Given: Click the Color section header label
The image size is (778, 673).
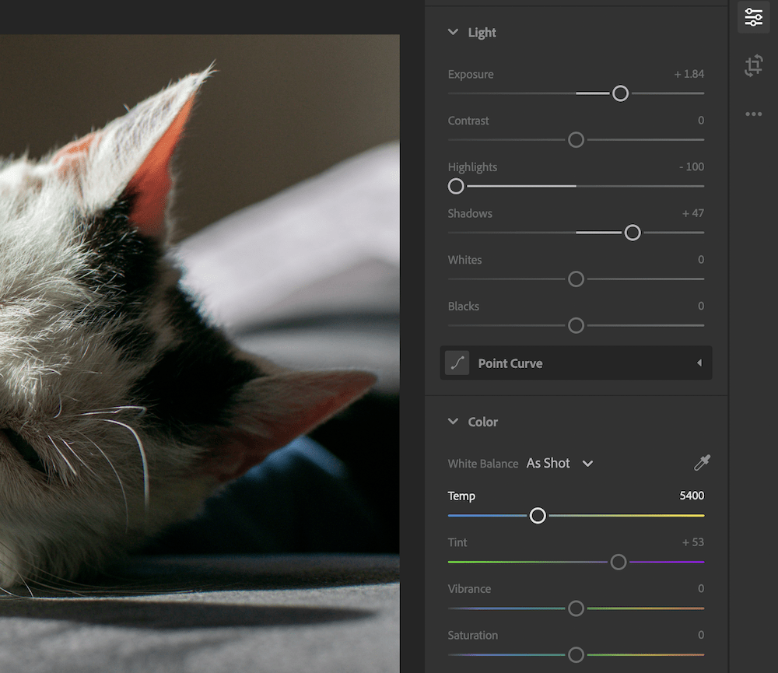Looking at the screenshot, I should tap(483, 422).
